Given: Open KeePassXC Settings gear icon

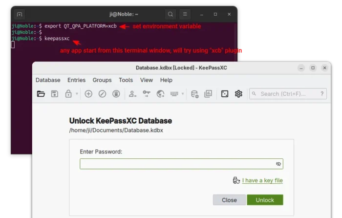Looking at the screenshot, I should [238, 94].
